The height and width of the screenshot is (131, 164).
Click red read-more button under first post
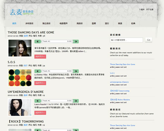pos(40,57)
